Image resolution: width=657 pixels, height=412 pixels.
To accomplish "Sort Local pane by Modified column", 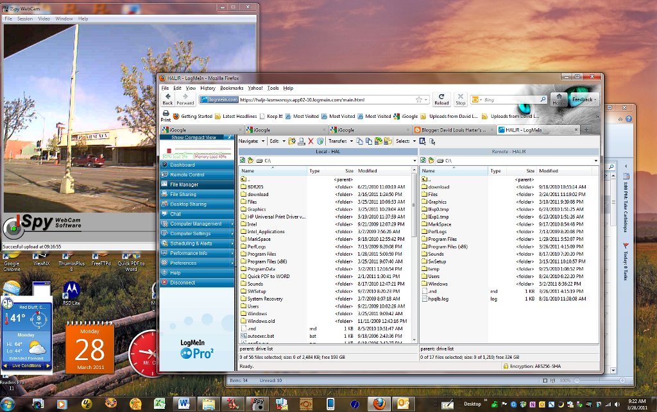I will pos(384,170).
